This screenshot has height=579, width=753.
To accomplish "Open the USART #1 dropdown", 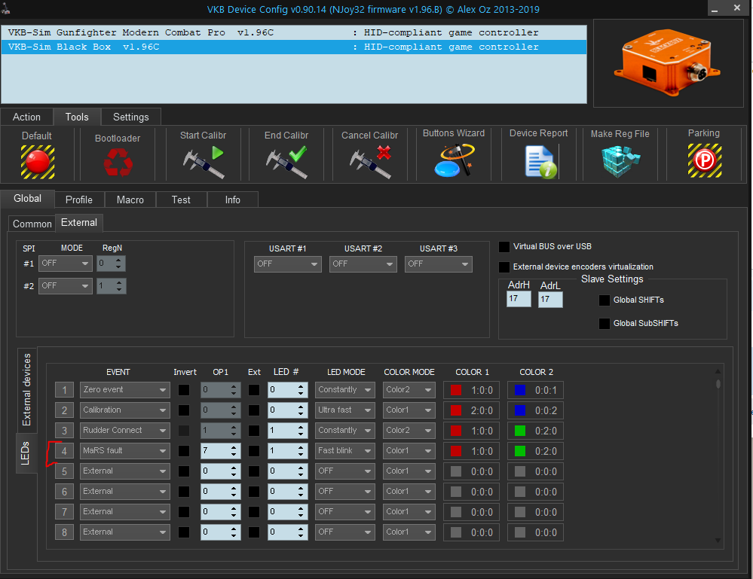I will point(287,264).
